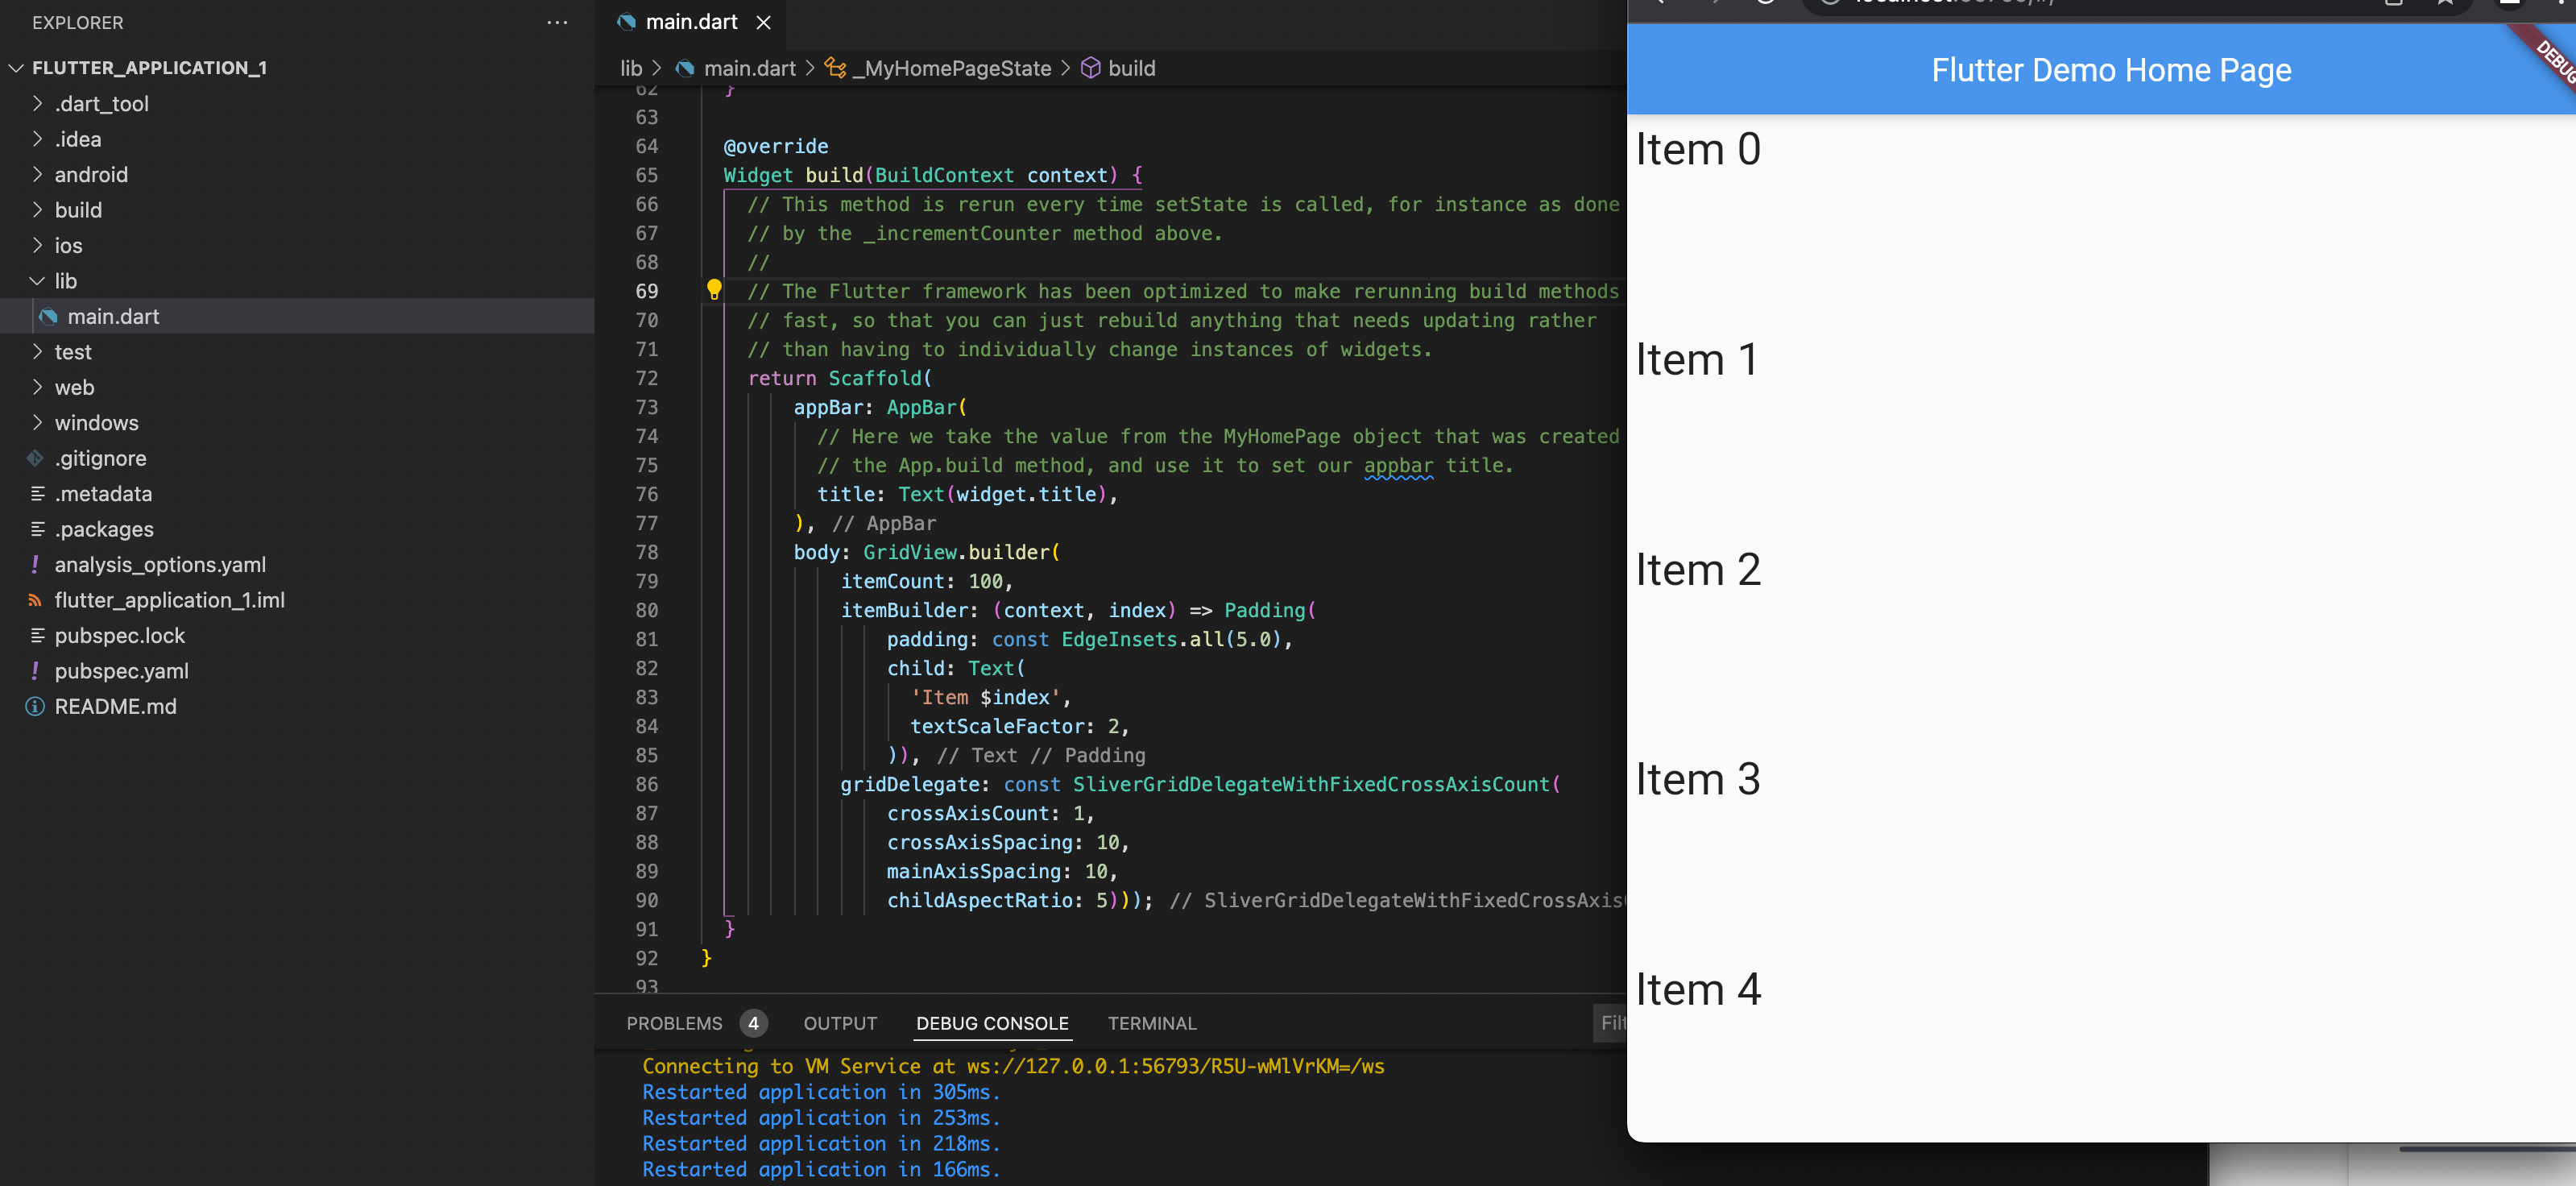Click the Dart icon beside main.dart in Explorer
The width and height of the screenshot is (2576, 1186).
tap(48, 317)
